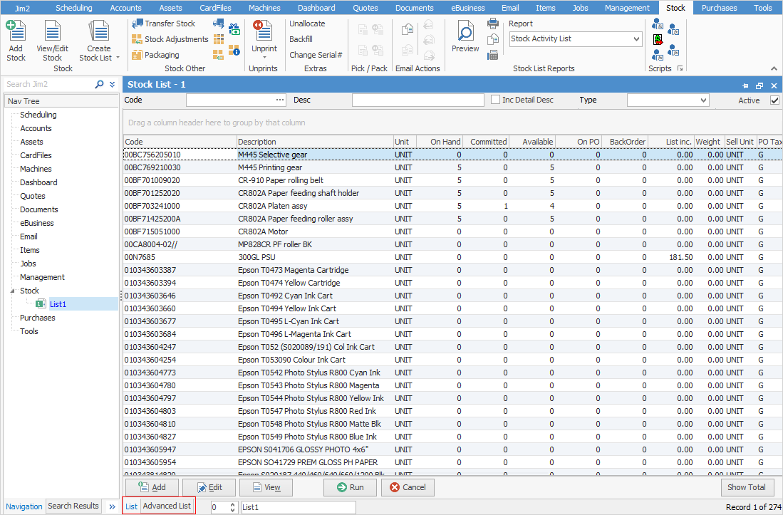
Task: Open the Stock Activity List report dropdown
Action: click(x=636, y=39)
